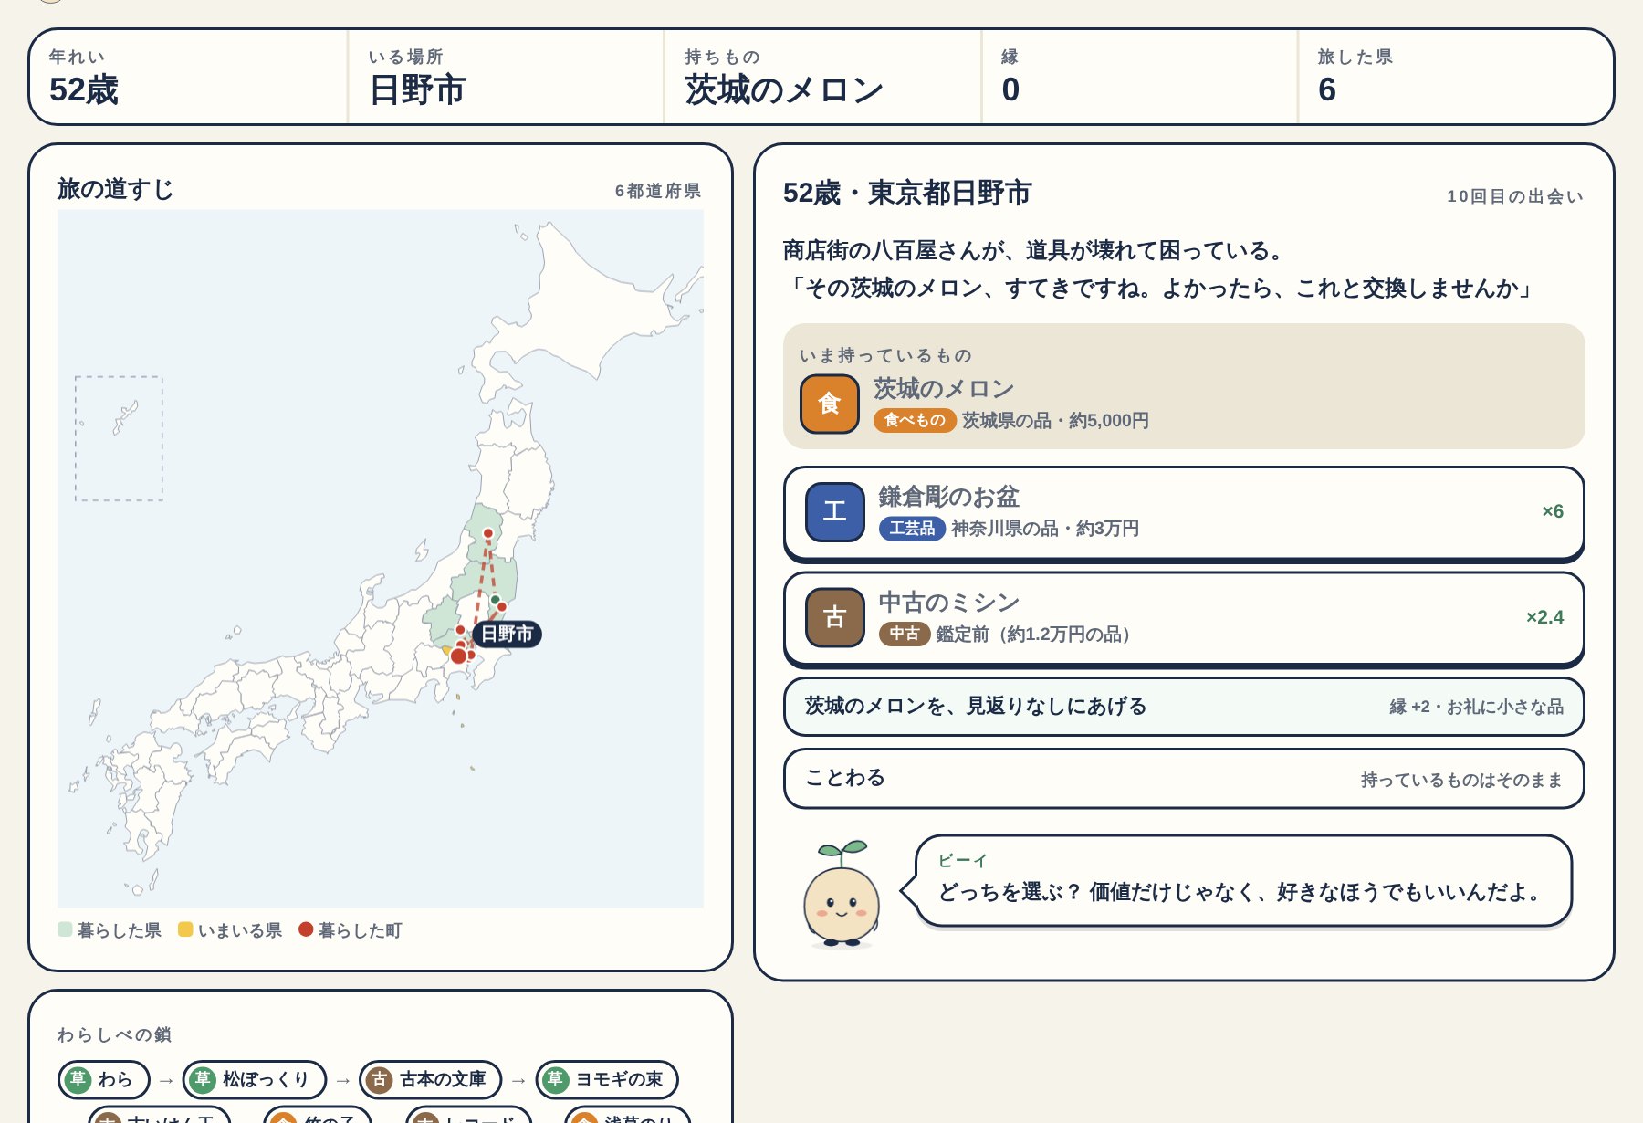Screen dimensions: 1643x1123
Task: Click the 10回目の出会い counter text
Action: click(1515, 196)
